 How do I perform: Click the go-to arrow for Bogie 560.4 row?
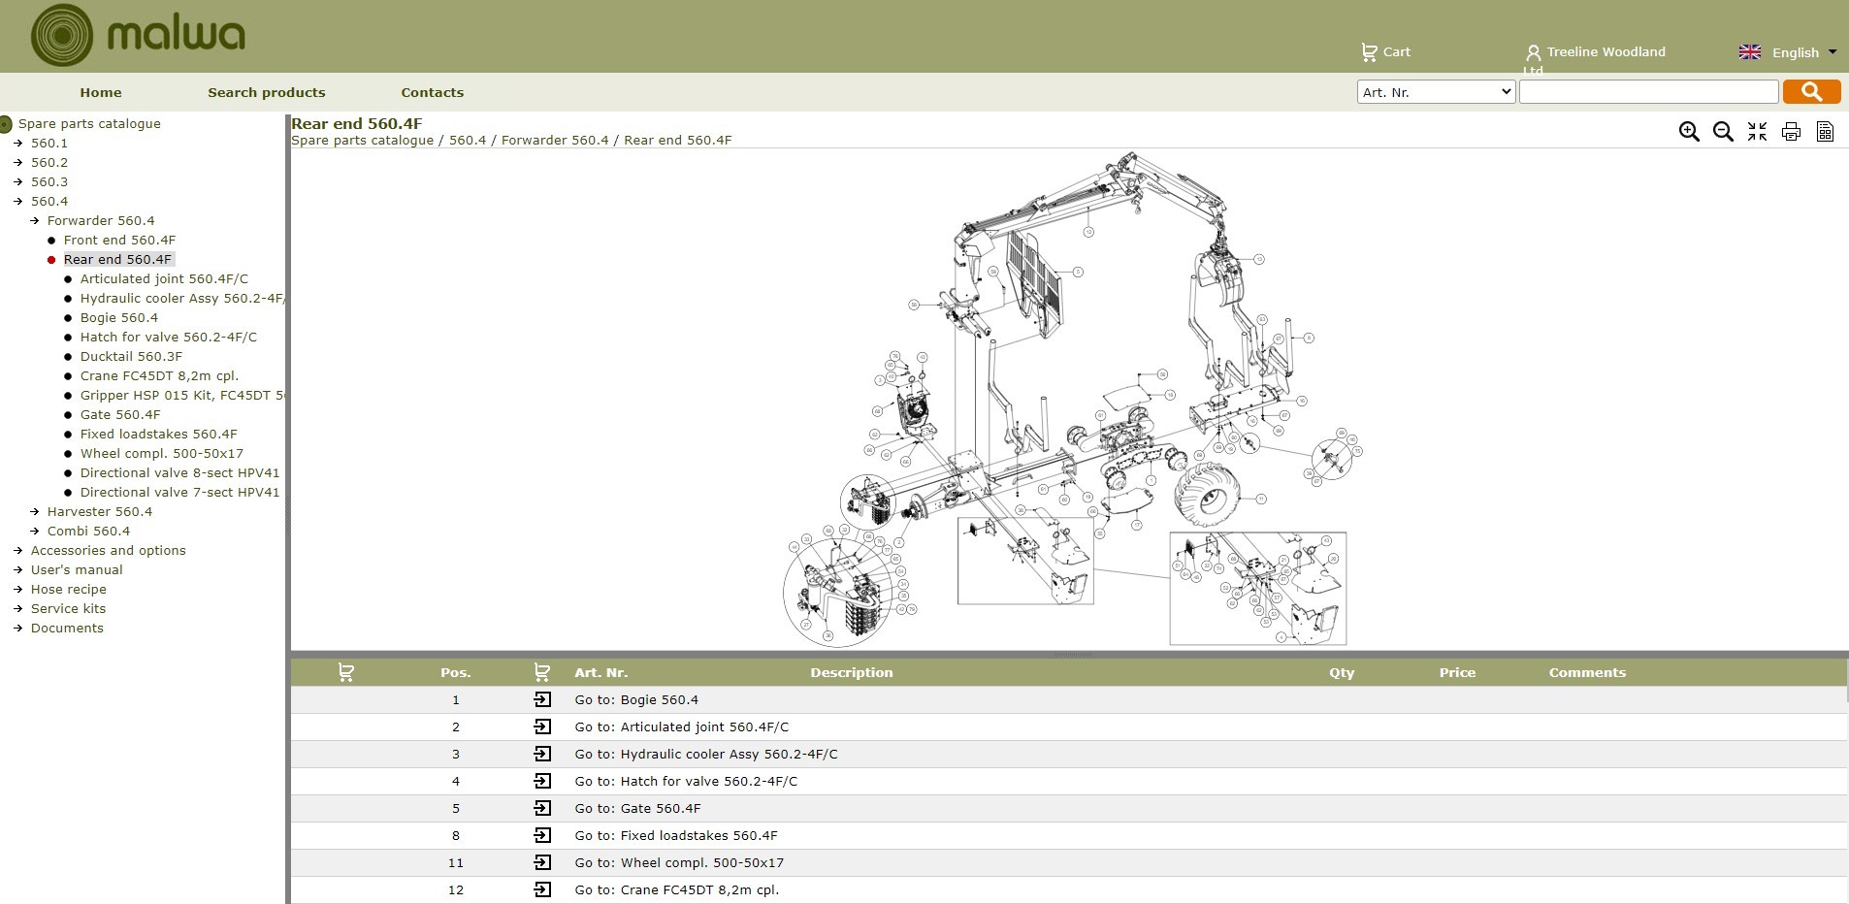click(x=543, y=699)
